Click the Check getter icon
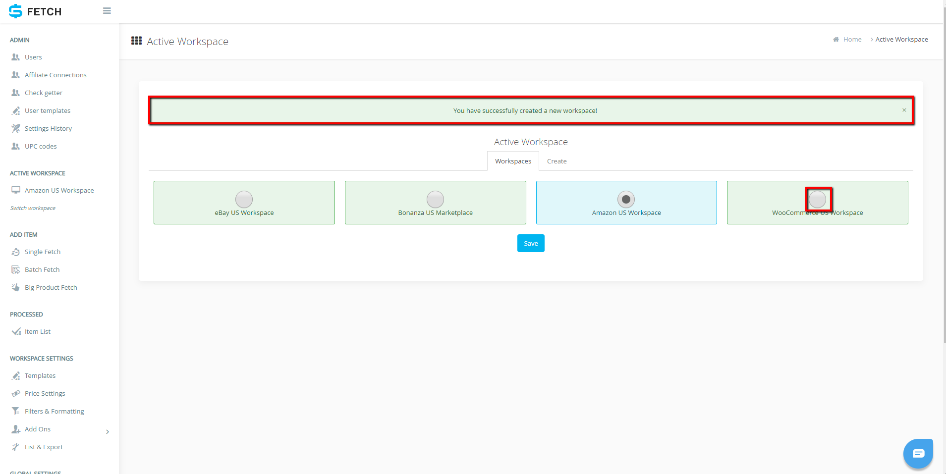Viewport: 946px width, 474px height. pos(16,93)
